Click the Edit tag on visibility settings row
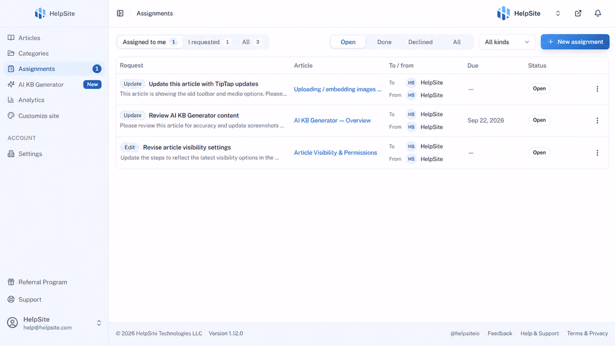The image size is (615, 346). (x=130, y=147)
